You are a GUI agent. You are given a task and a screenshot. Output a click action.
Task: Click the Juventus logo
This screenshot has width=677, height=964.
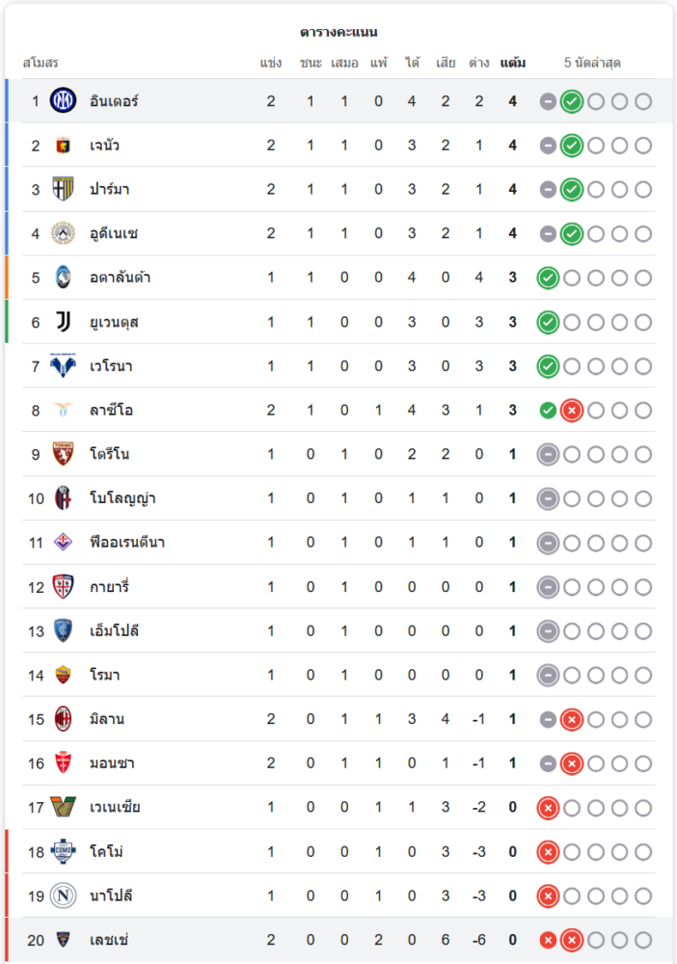coord(63,322)
